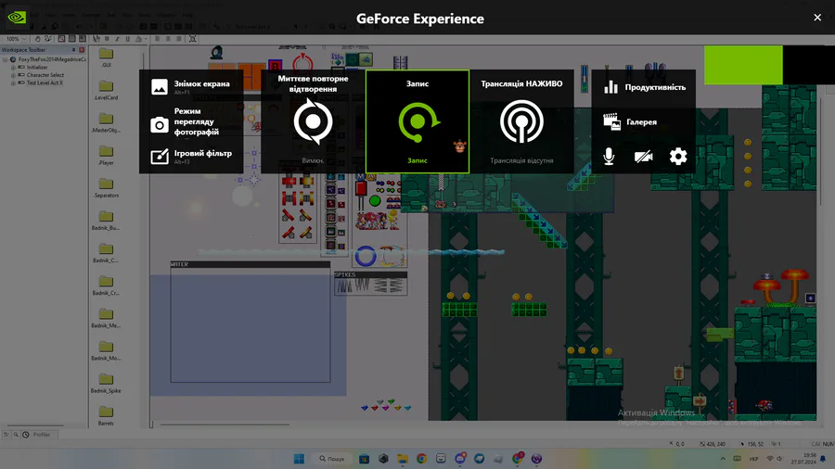Select the Character Select frame in tree
The width and height of the screenshot is (835, 469).
[x=45, y=75]
